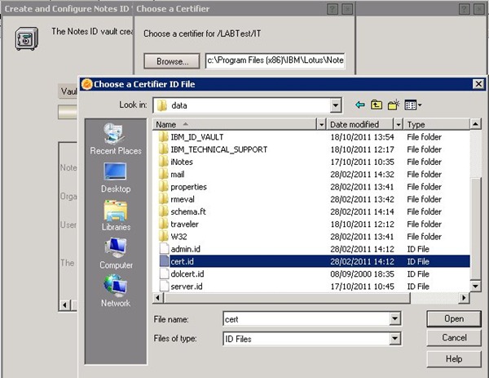Click Browse in Choose a Certifier dialog
Screen dimensions: 489x378
coord(172,61)
